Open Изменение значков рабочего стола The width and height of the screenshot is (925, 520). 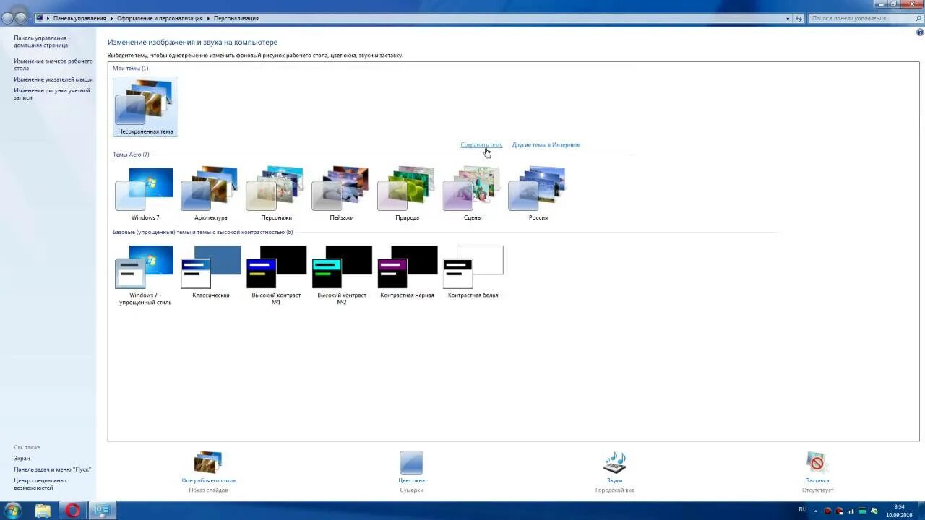(x=53, y=64)
